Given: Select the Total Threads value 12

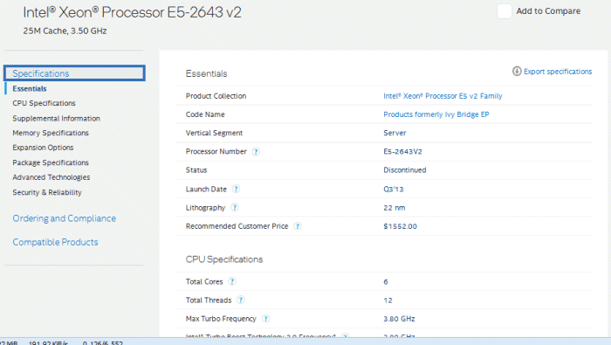Looking at the screenshot, I should coord(388,300).
